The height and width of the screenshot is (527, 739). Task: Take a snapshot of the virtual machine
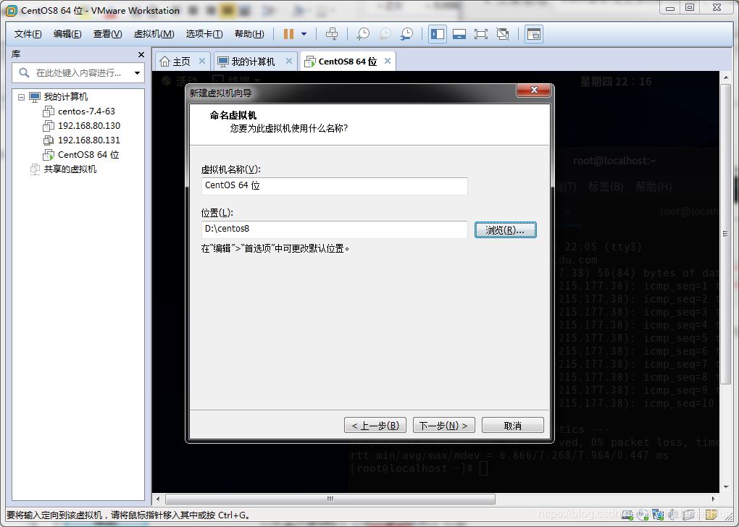coord(362,34)
